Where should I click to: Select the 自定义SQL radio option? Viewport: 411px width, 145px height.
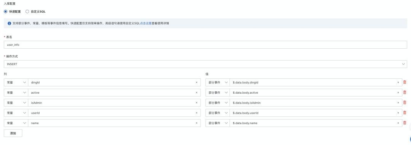(27, 11)
